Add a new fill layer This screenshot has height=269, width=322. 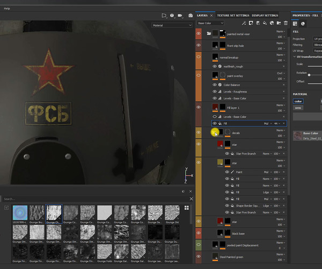click(x=265, y=23)
